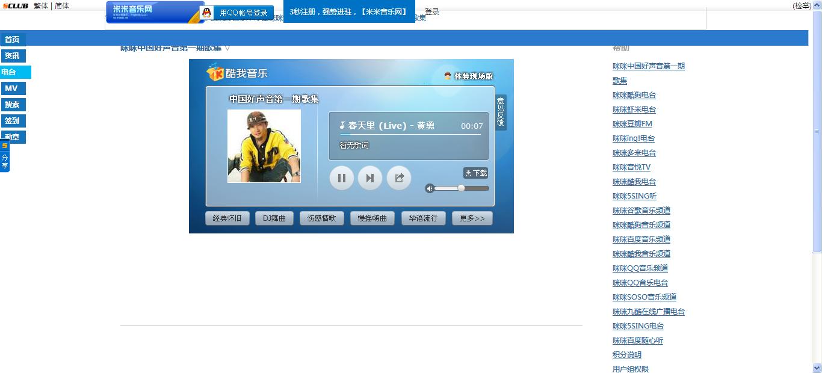The height and width of the screenshot is (373, 822).
Task: Expand the 咪咪中国好声音第一期歌集 dropdown arrow
Action: click(x=227, y=48)
